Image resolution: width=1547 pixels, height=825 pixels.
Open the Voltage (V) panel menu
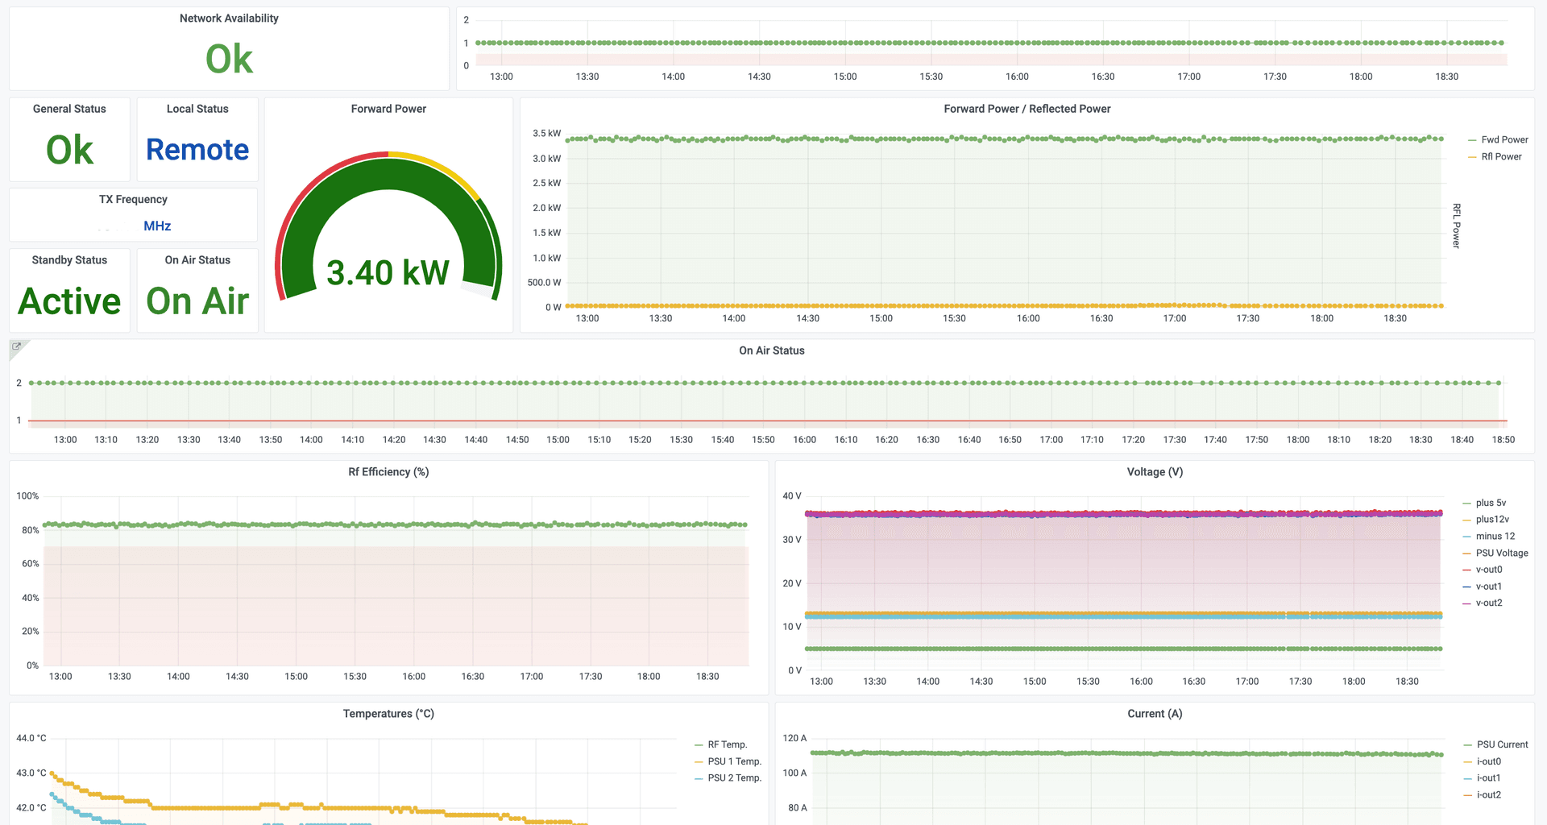tap(1155, 471)
